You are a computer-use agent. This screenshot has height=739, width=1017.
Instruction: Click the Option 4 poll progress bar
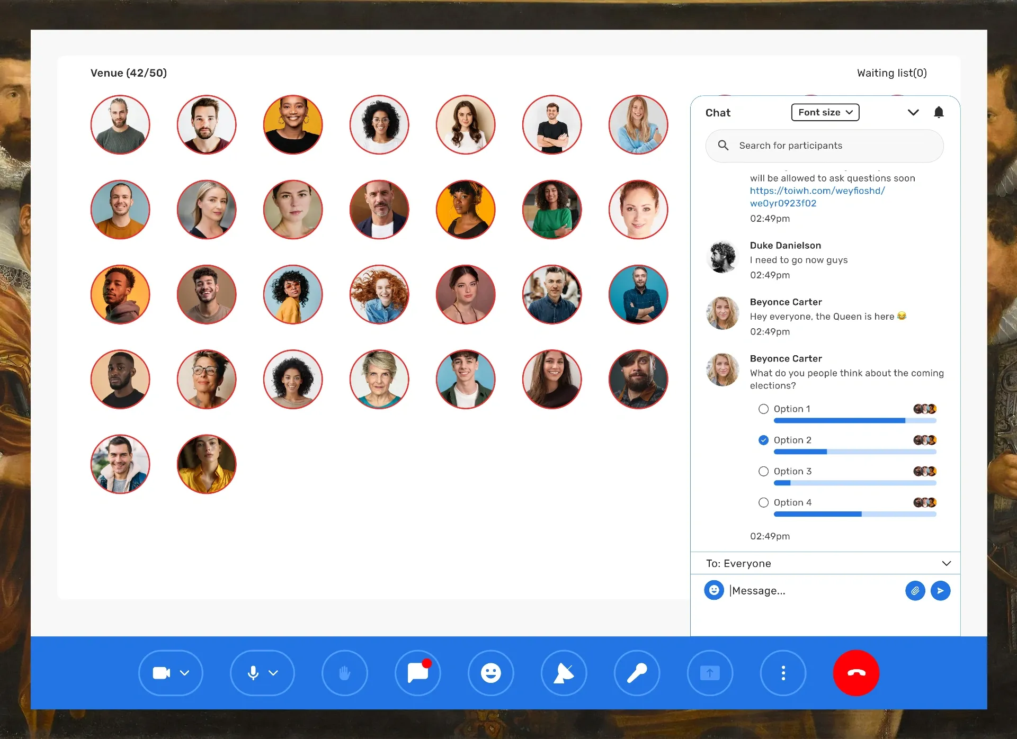tap(855, 514)
